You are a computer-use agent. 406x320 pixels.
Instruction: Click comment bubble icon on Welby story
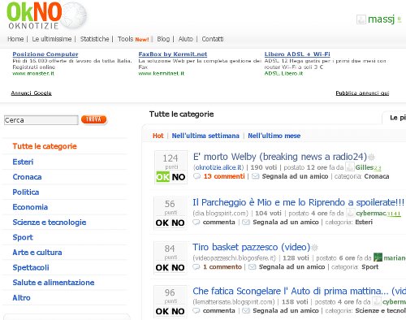(x=197, y=176)
